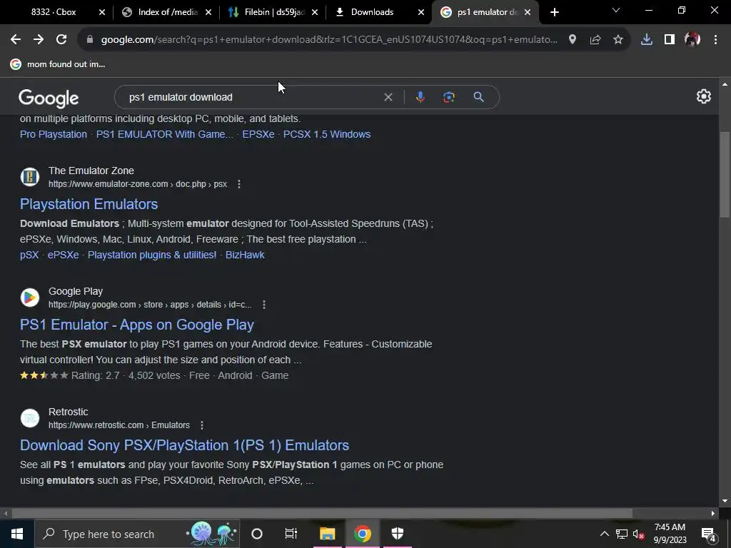The height and width of the screenshot is (548, 731).
Task: Submit search with magnifier icon
Action: [x=478, y=97]
